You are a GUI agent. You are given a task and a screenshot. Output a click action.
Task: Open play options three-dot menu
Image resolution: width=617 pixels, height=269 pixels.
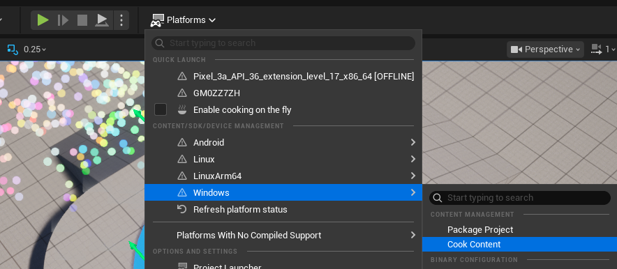[x=121, y=20]
